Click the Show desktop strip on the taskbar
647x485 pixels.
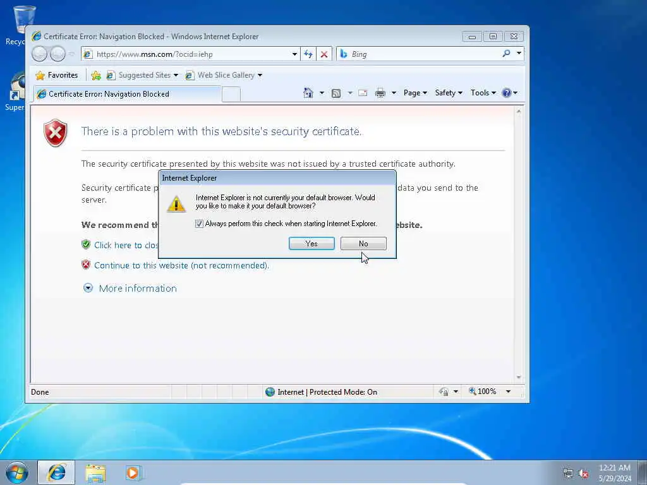pyautogui.click(x=642, y=472)
